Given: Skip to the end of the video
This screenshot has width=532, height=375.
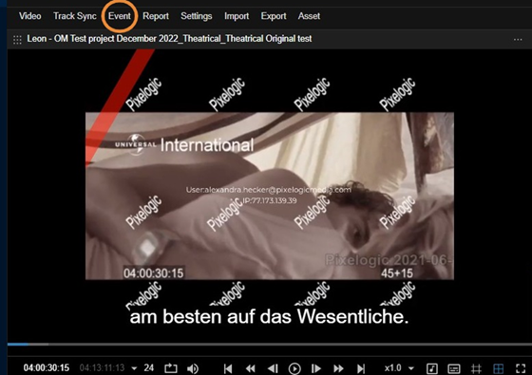Looking at the screenshot, I should (x=361, y=368).
